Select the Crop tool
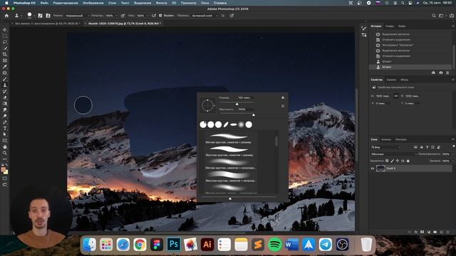Image resolution: width=456 pixels, height=256 pixels. [x=5, y=54]
